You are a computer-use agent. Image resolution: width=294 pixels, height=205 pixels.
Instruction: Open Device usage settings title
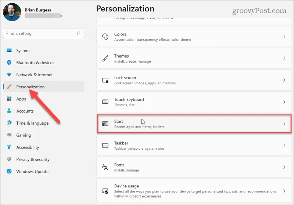pyautogui.click(x=126, y=186)
